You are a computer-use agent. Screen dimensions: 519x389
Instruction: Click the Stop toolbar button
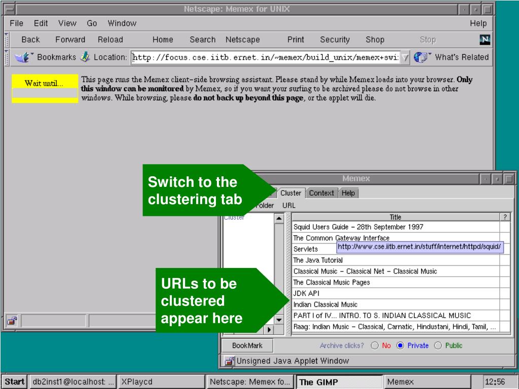click(428, 40)
